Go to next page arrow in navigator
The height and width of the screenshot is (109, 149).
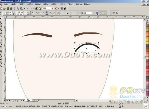coord(21,101)
